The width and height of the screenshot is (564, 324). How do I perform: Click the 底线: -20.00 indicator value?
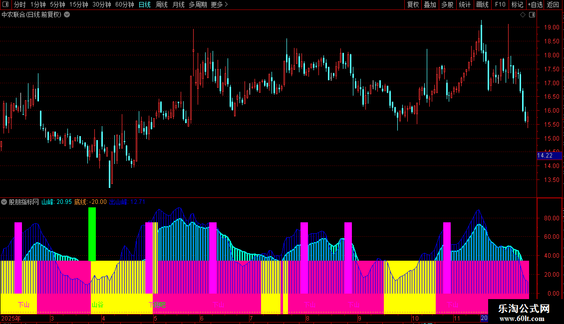(x=90, y=202)
